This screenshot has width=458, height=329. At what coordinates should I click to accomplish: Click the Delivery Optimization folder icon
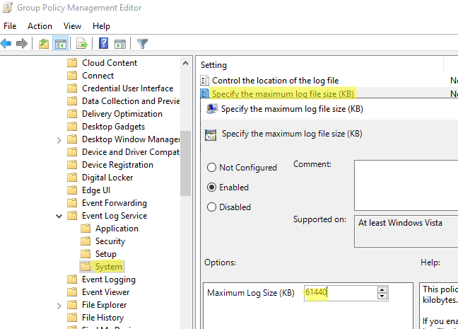tap(72, 114)
